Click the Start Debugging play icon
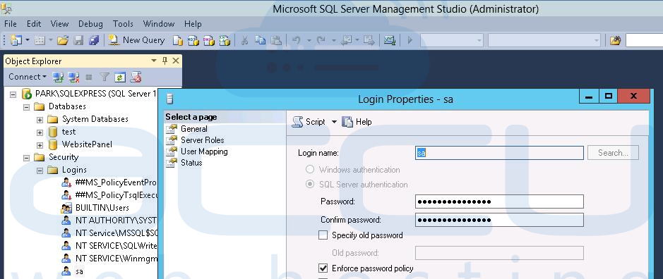 point(410,41)
